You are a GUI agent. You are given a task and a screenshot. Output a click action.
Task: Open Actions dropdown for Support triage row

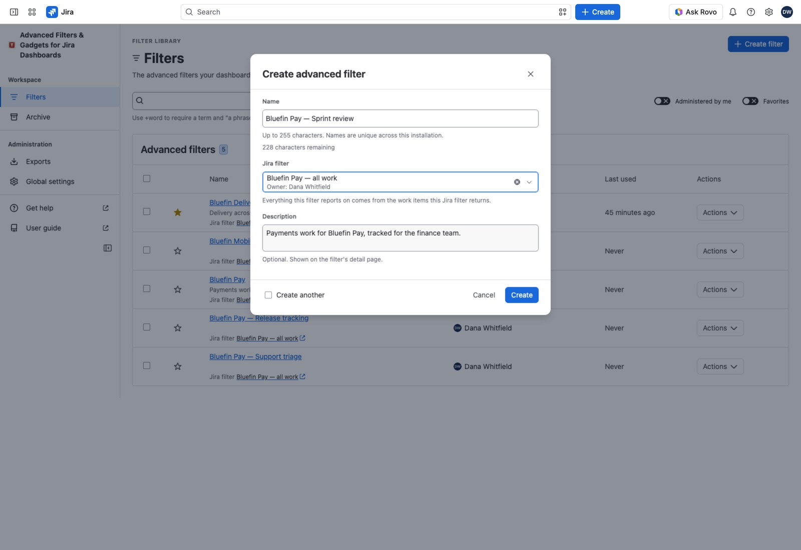pos(720,366)
